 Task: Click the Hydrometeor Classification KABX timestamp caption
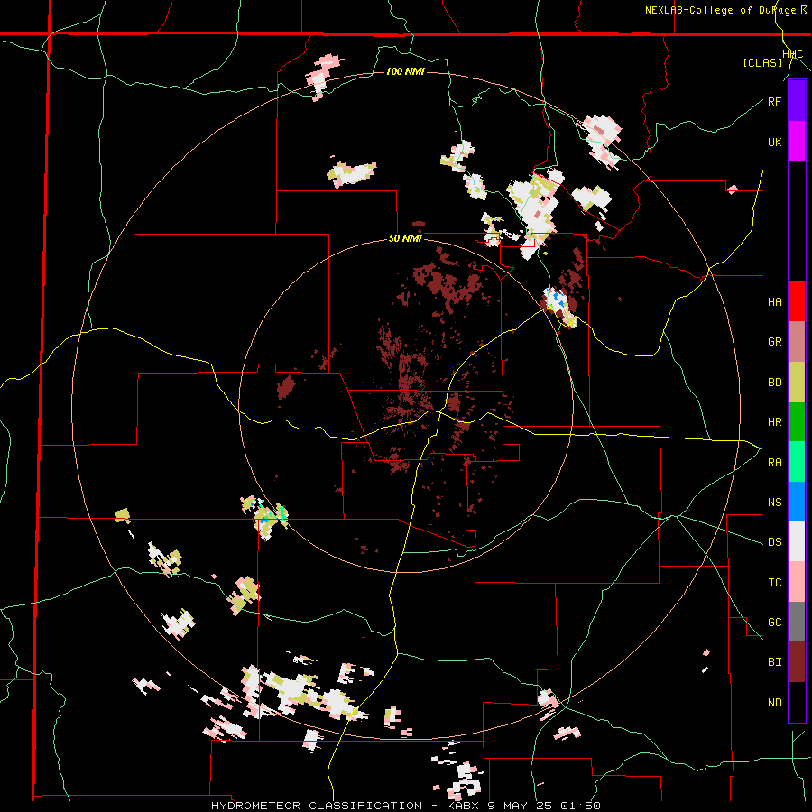point(405,806)
